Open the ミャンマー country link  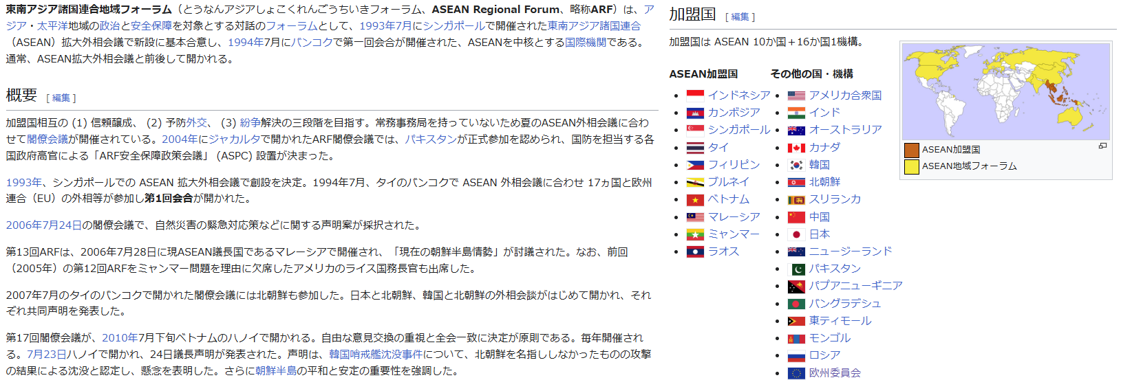[x=734, y=234]
